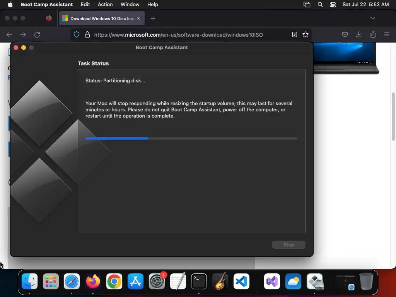Click the Firefox page vertical scrollbar

[393, 117]
